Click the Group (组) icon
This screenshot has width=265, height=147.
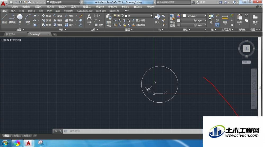click(x=211, y=19)
